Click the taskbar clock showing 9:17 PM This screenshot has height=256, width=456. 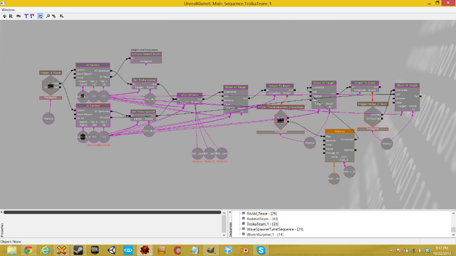point(442,250)
